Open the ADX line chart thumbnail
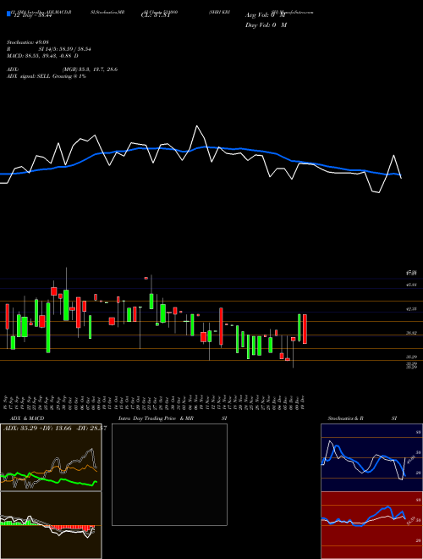 [51, 457]
